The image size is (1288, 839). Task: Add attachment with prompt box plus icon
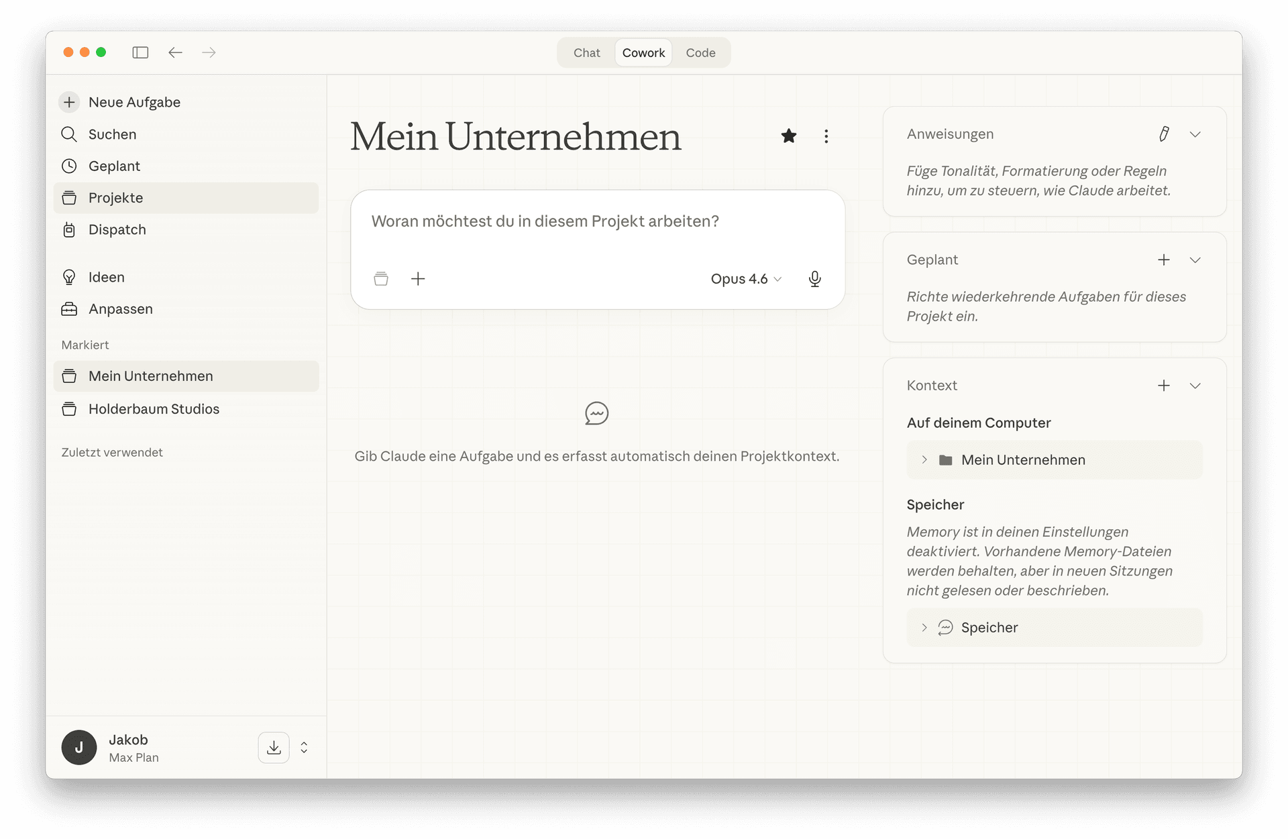click(x=418, y=278)
